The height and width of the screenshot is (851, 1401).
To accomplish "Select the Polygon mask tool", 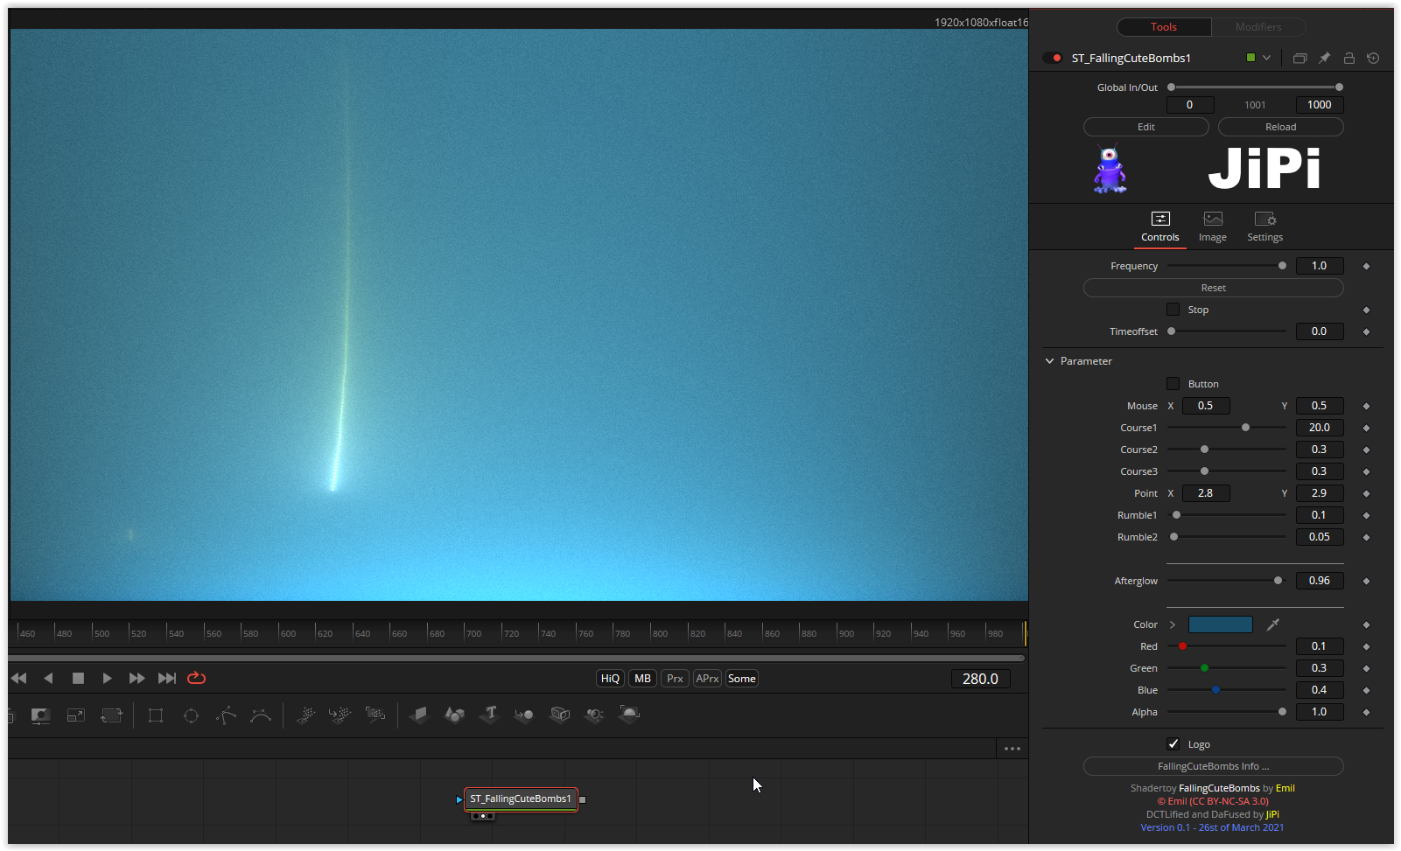I will pos(226,715).
